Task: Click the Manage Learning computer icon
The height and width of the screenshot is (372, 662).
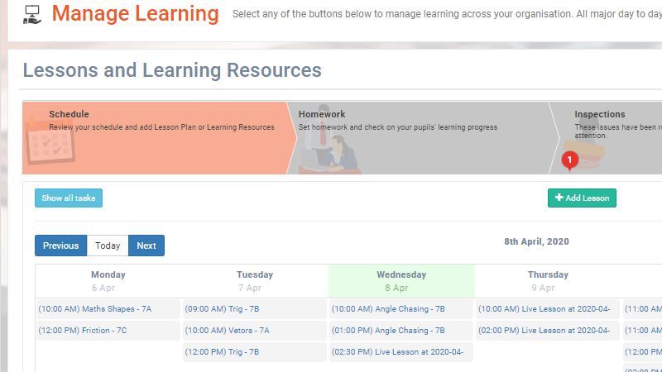Action: click(32, 14)
